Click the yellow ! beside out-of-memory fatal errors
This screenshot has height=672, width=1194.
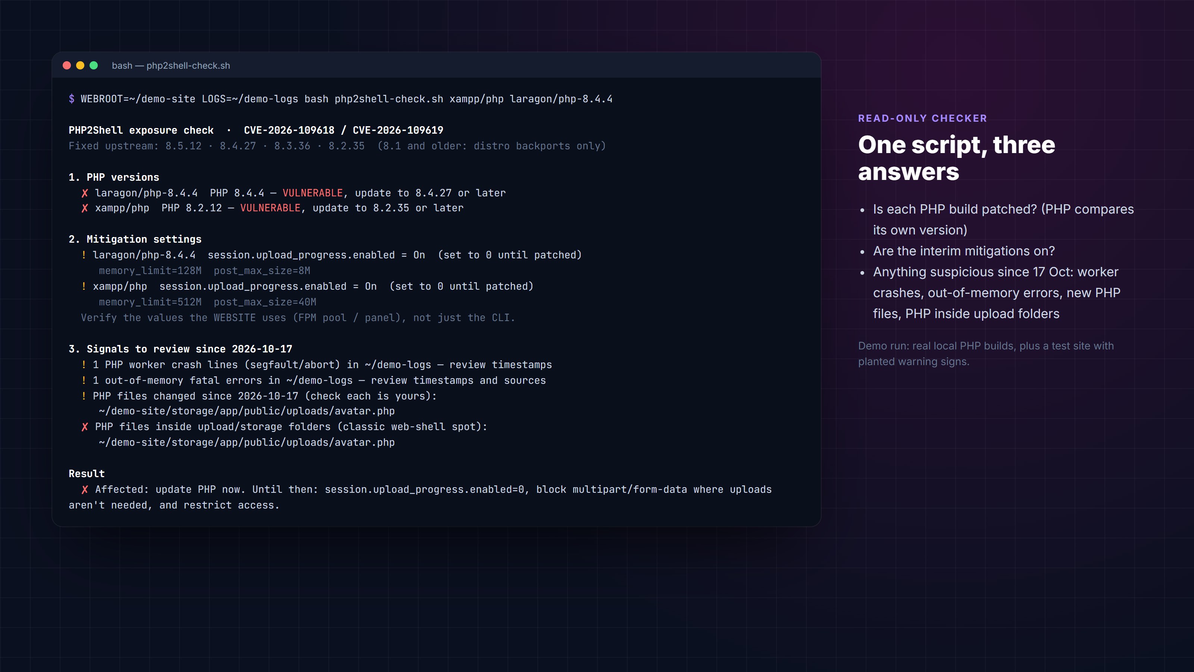point(84,380)
